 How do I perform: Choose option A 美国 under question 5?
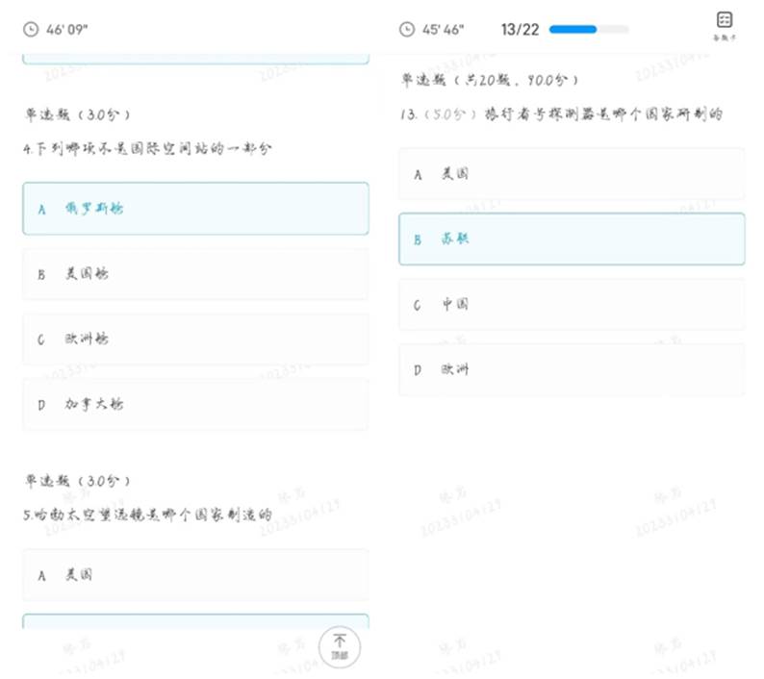click(195, 575)
